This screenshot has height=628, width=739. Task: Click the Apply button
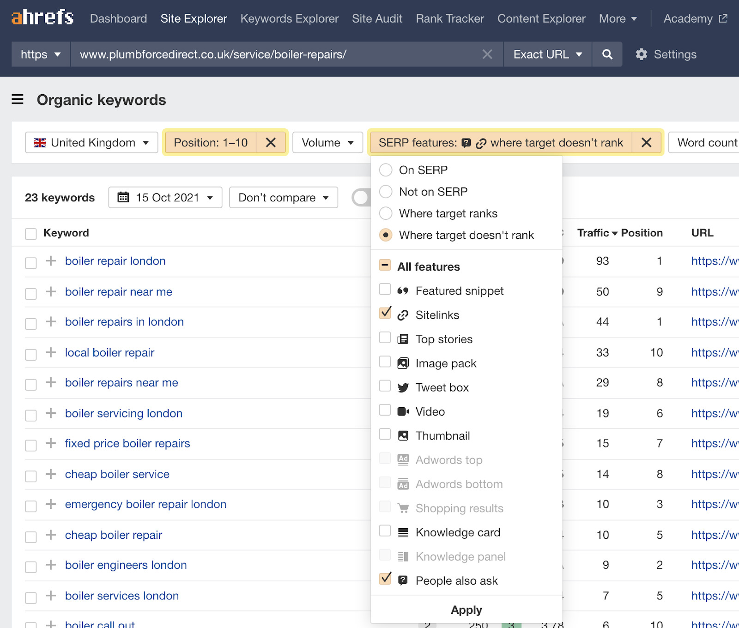(x=466, y=610)
